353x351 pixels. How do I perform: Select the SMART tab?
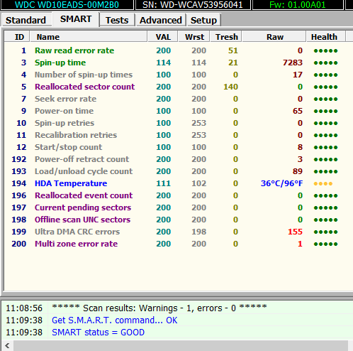point(76,19)
